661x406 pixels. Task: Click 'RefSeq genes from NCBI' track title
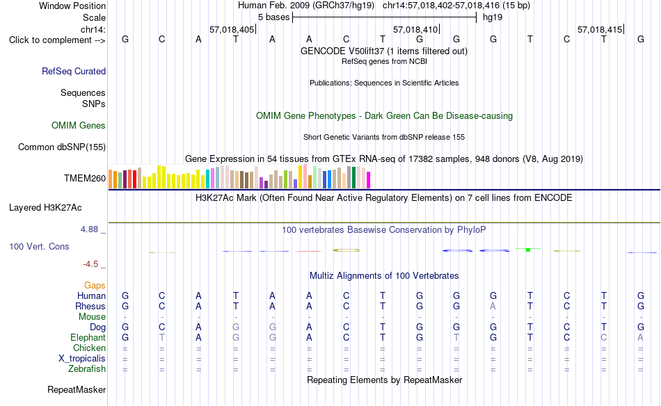coord(385,61)
